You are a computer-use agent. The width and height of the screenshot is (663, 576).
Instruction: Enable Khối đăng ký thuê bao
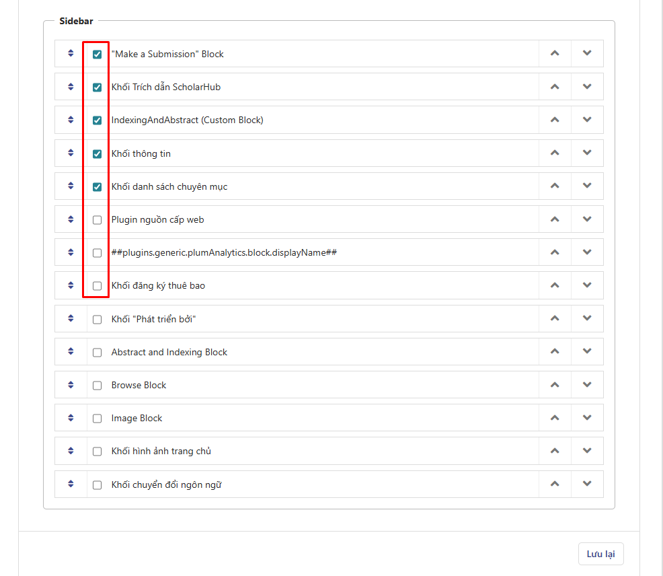96,285
